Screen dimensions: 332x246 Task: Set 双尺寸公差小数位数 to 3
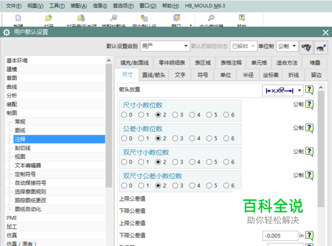(x=175, y=185)
